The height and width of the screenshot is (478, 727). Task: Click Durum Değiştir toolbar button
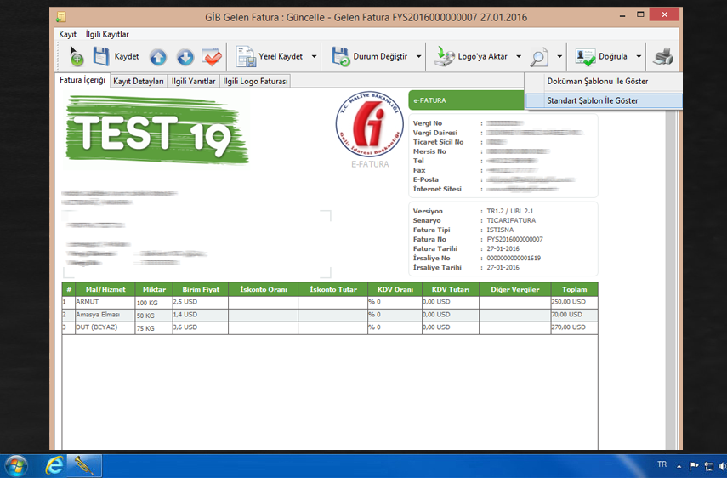(x=370, y=57)
